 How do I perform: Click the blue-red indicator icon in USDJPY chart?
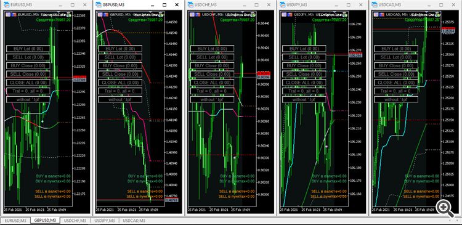pyautogui.click(x=290, y=14)
